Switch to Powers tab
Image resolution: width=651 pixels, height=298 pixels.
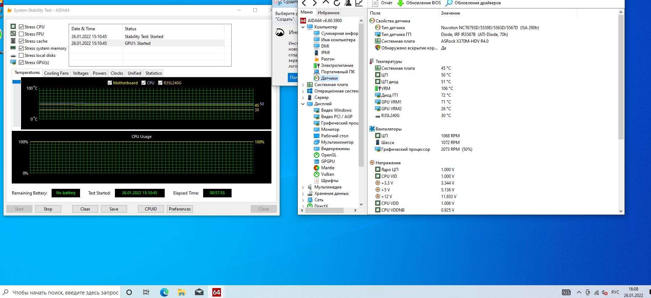point(100,73)
